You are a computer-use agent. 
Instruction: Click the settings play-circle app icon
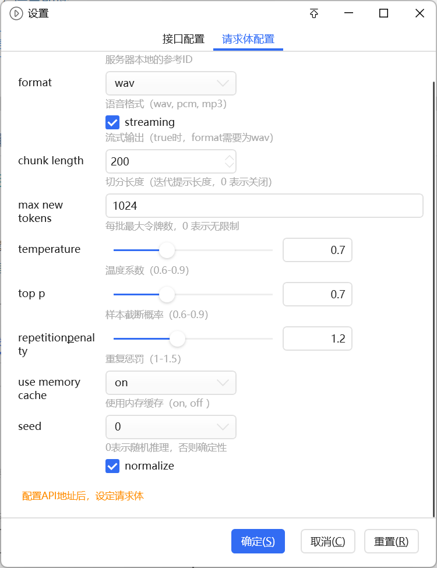tap(16, 14)
